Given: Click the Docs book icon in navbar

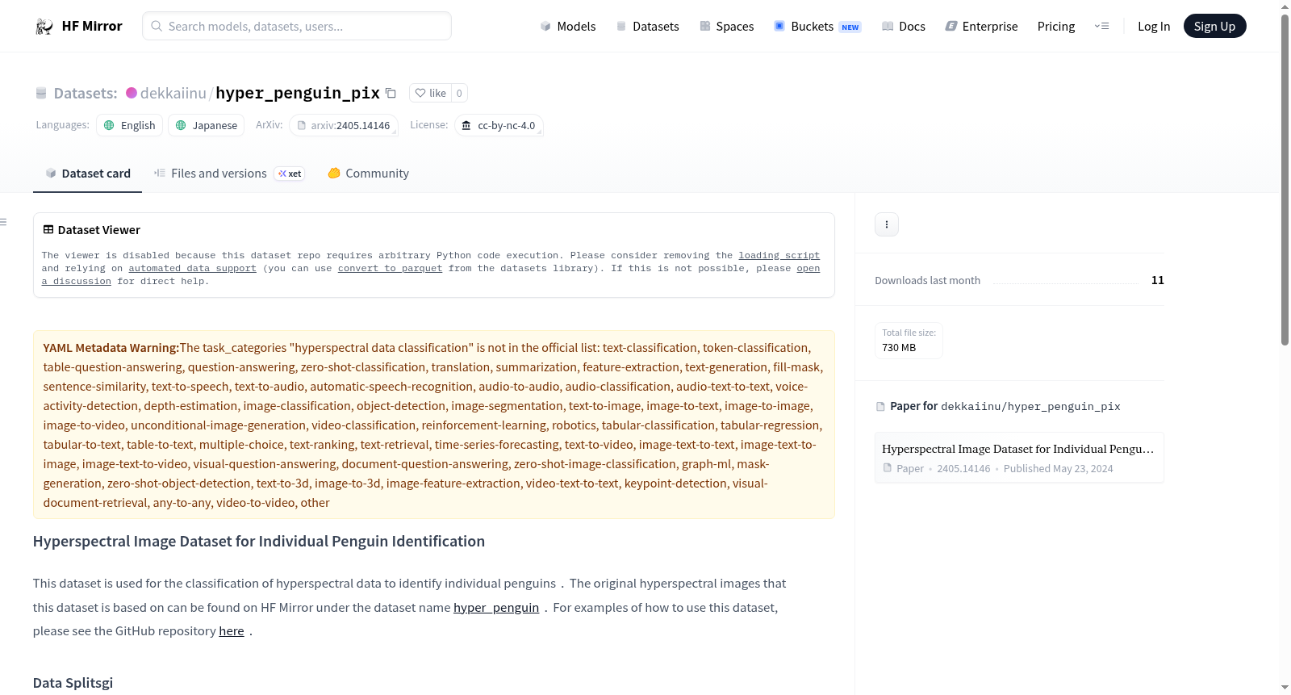Looking at the screenshot, I should 888,27.
